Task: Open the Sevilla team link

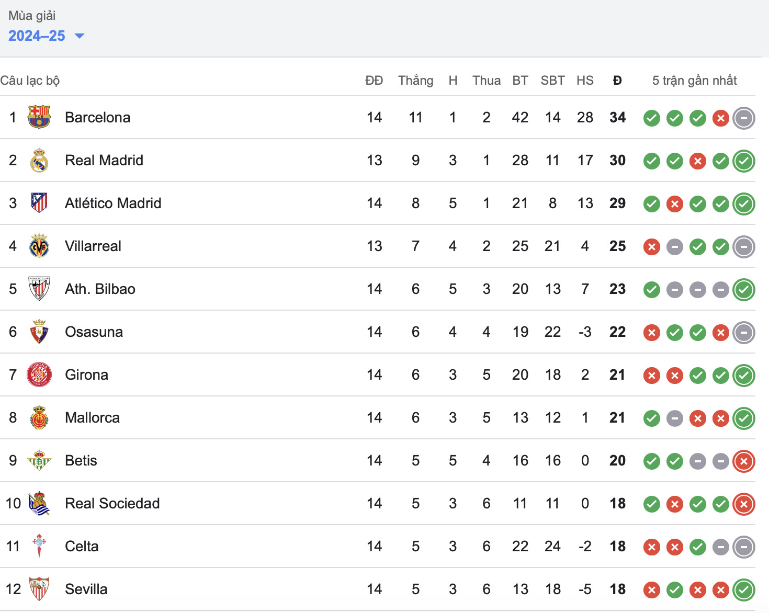Action: pyautogui.click(x=86, y=589)
